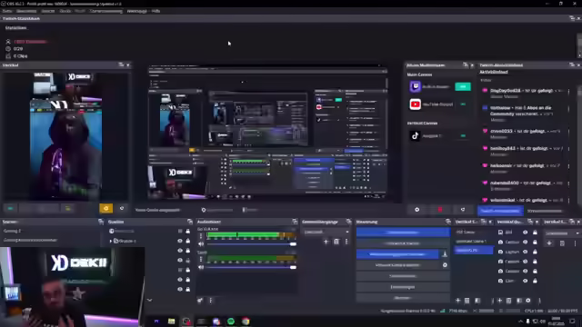The width and height of the screenshot is (582, 327).
Task: Hide the first Bild source in vertical sources
Action: (x=525, y=233)
